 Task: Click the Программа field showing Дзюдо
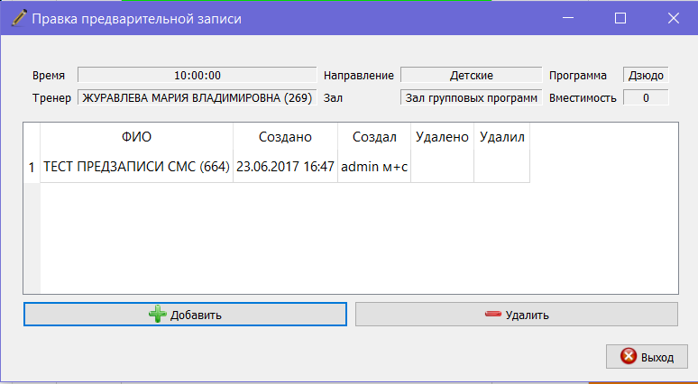point(646,75)
